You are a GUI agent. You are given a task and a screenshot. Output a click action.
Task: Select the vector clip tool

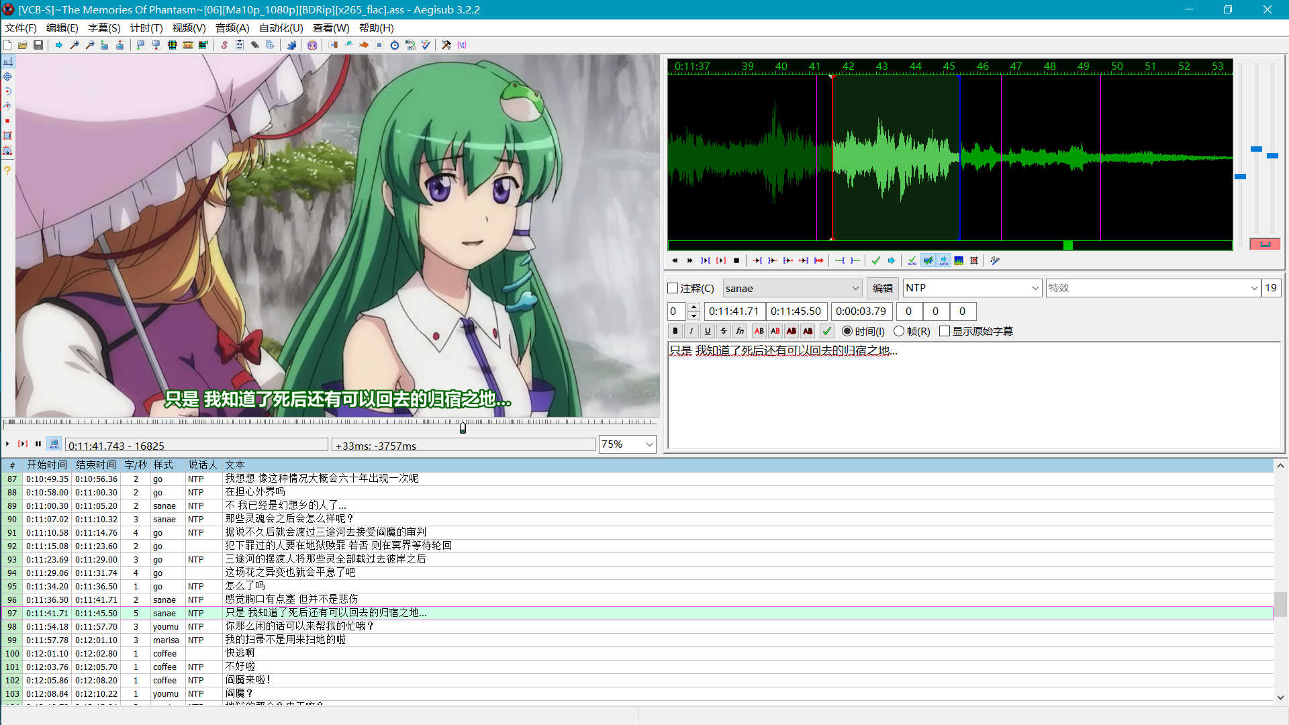coord(7,151)
